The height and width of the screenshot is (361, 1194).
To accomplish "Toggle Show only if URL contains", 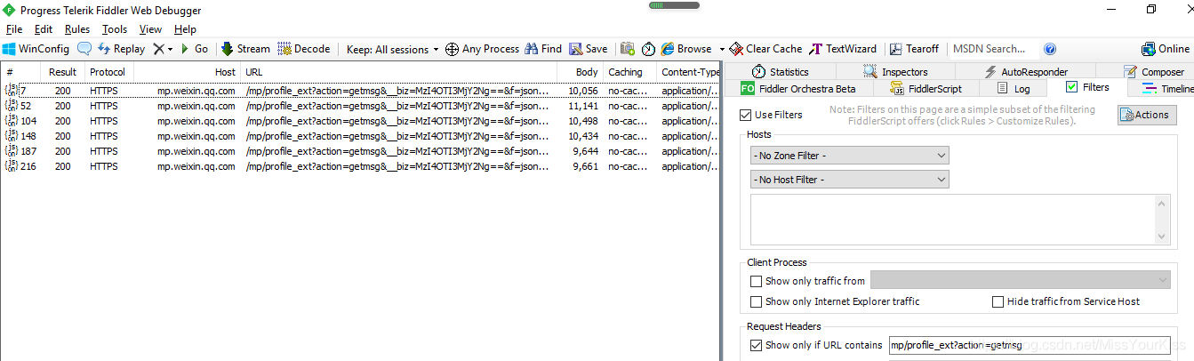I will (756, 345).
